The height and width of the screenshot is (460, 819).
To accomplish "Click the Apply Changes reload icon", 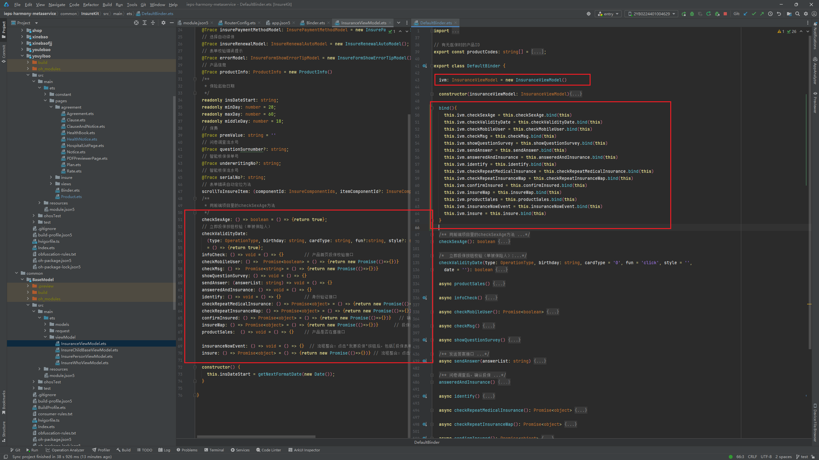I will pos(709,14).
